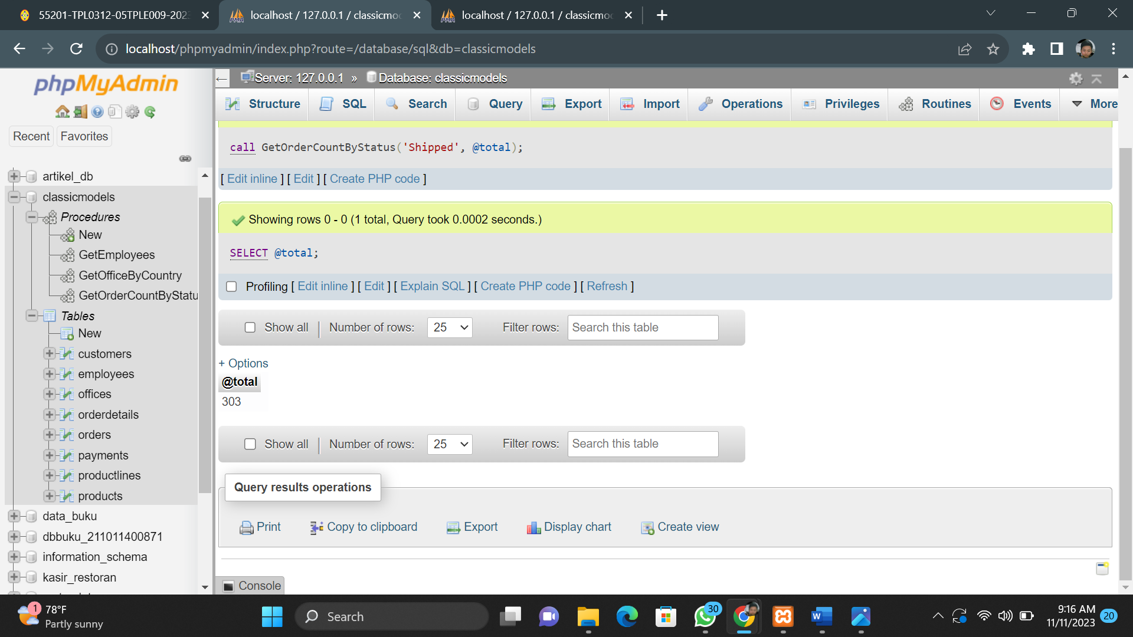Collapse the Procedures tree node

[32, 217]
